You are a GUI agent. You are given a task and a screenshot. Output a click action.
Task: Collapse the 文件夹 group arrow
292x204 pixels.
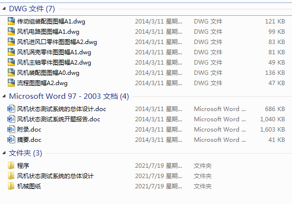click(4, 153)
